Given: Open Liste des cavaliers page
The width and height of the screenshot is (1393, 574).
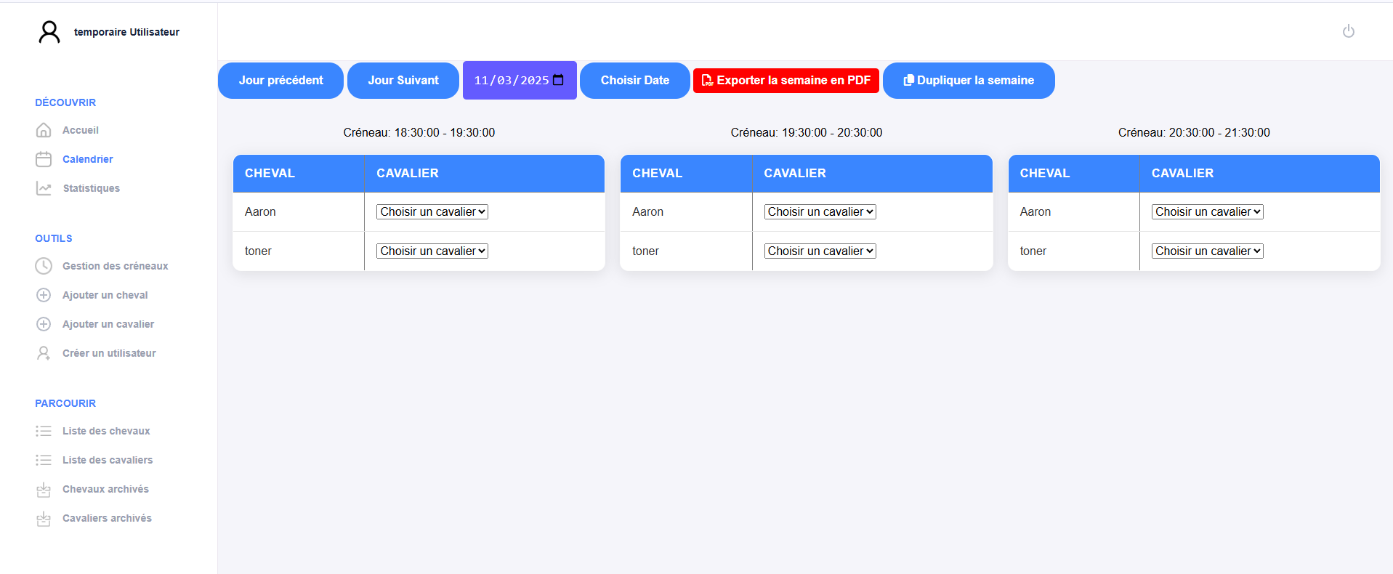Looking at the screenshot, I should [108, 460].
